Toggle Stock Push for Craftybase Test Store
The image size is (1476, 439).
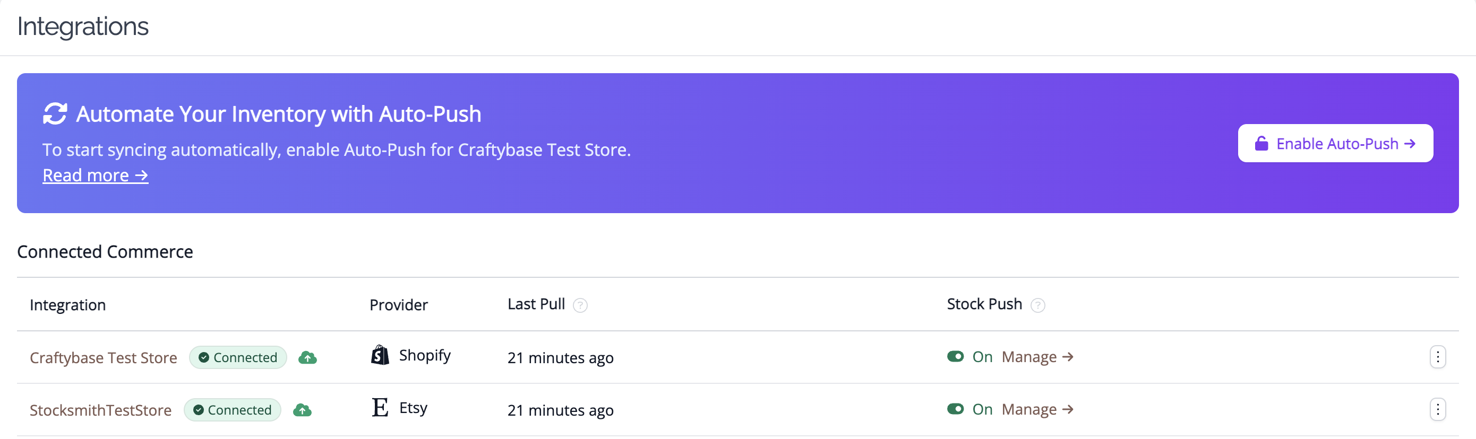click(x=955, y=357)
